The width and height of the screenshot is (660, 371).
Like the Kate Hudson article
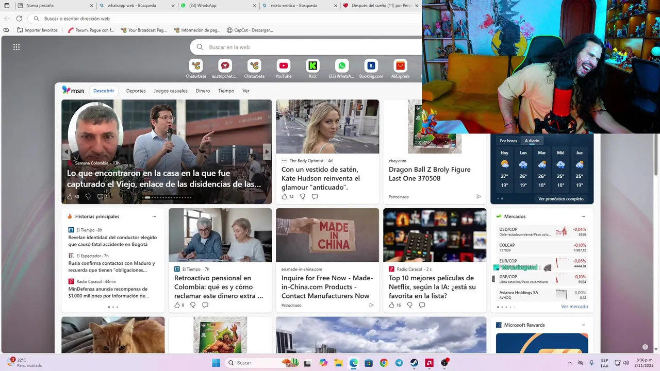(284, 196)
